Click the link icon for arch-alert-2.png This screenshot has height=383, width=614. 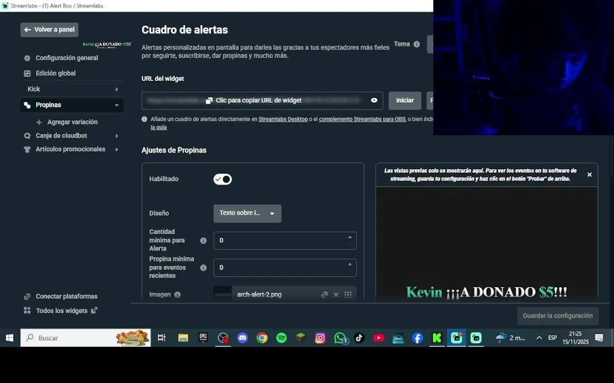point(324,295)
